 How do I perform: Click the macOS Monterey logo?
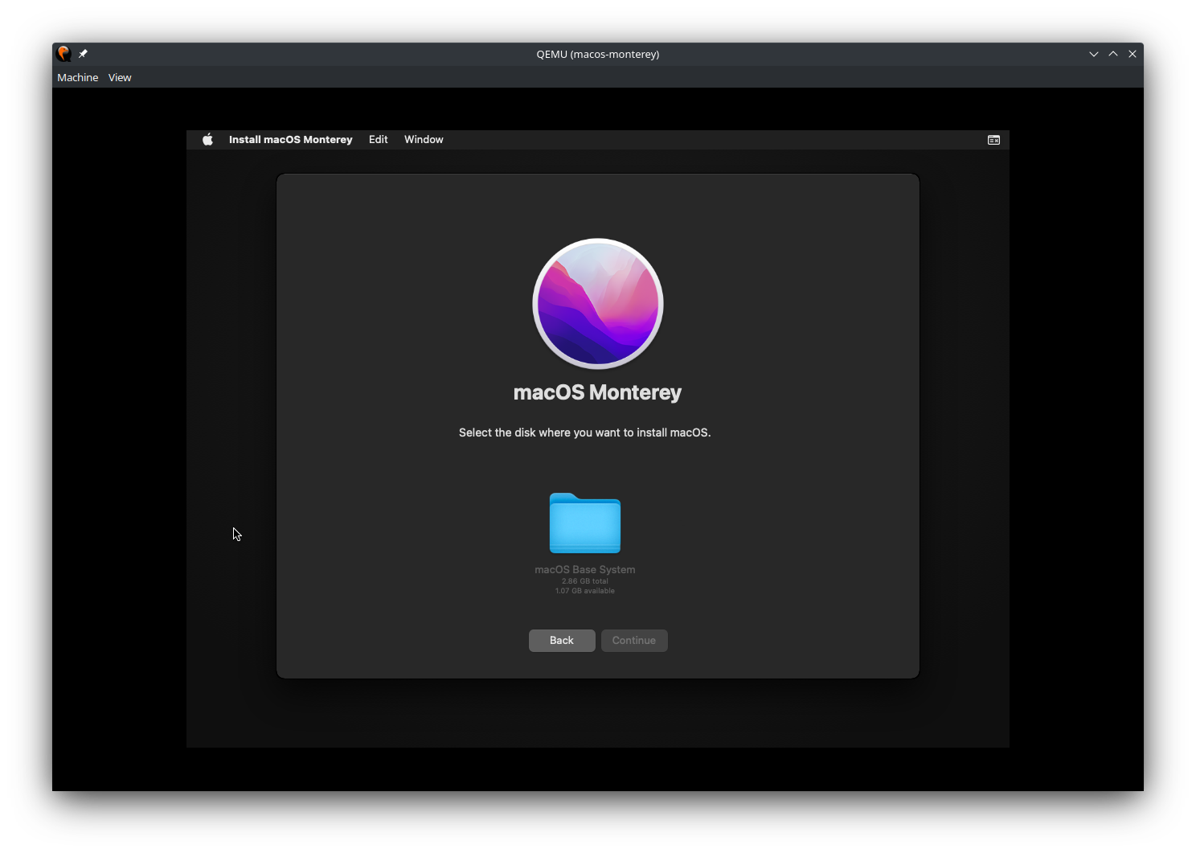click(598, 304)
